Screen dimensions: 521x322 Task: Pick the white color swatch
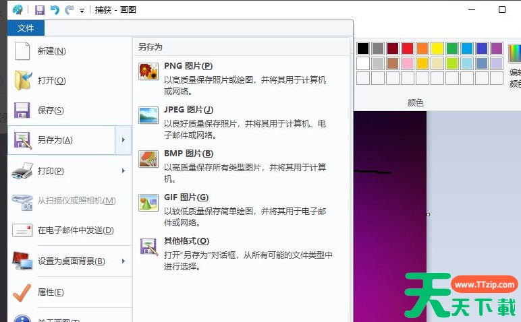(363, 63)
